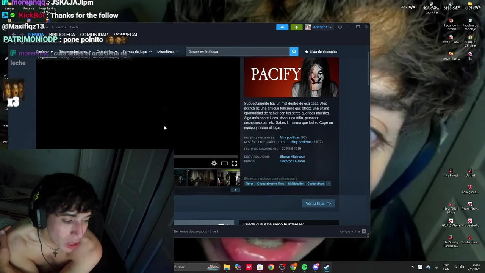
Task: Switch to the BIBLIOTECA tab
Action: coord(62,35)
